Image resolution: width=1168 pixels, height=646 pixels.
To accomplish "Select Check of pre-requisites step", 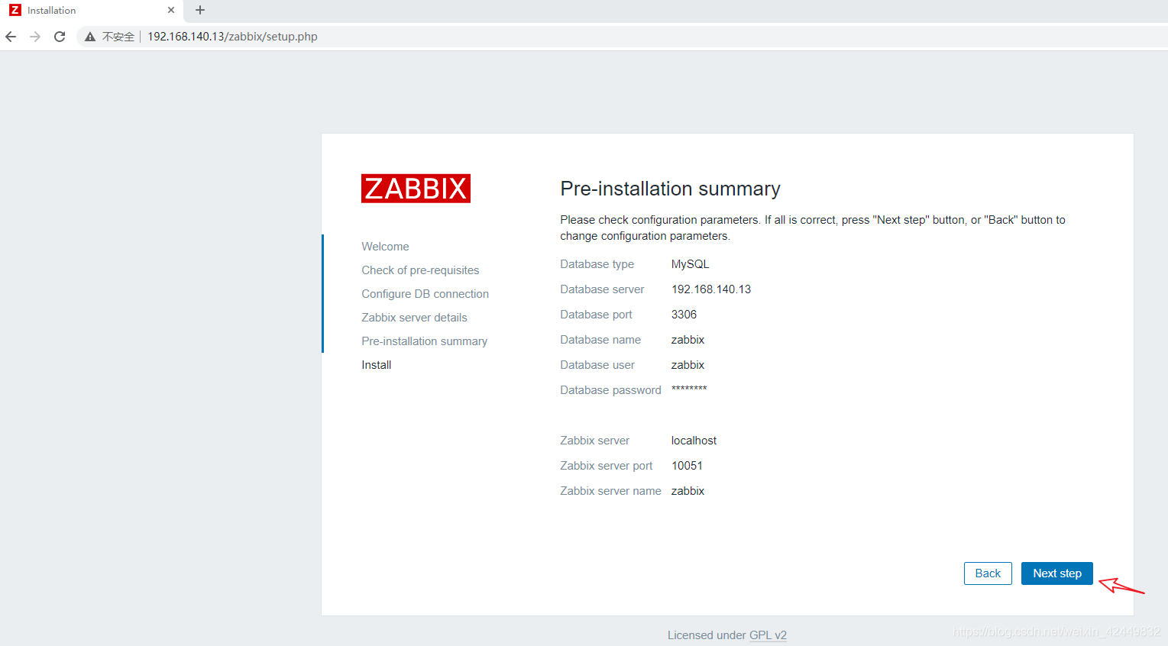I will [x=420, y=270].
